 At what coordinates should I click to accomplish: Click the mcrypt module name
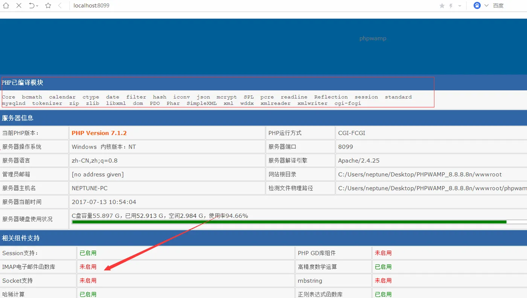tap(227, 97)
